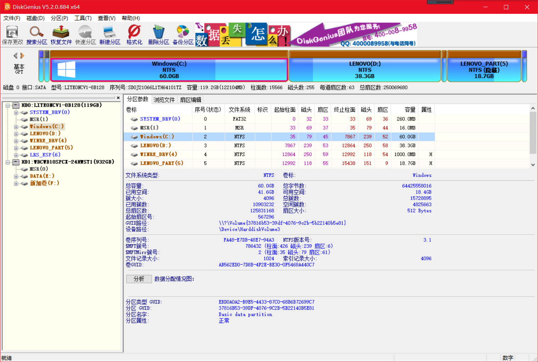Expand the 新加卷(F:) tree node

[16, 183]
